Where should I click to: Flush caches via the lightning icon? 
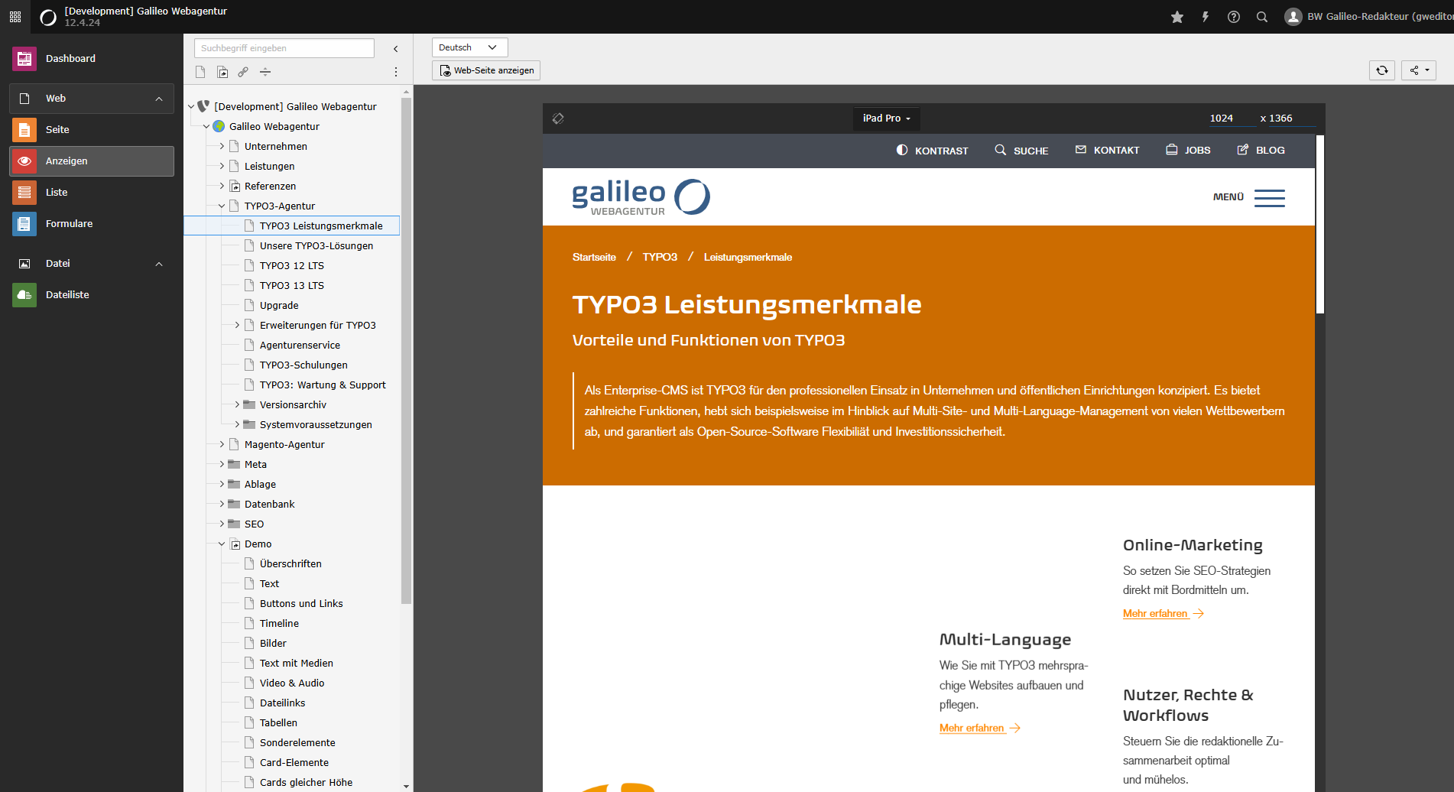coord(1206,16)
